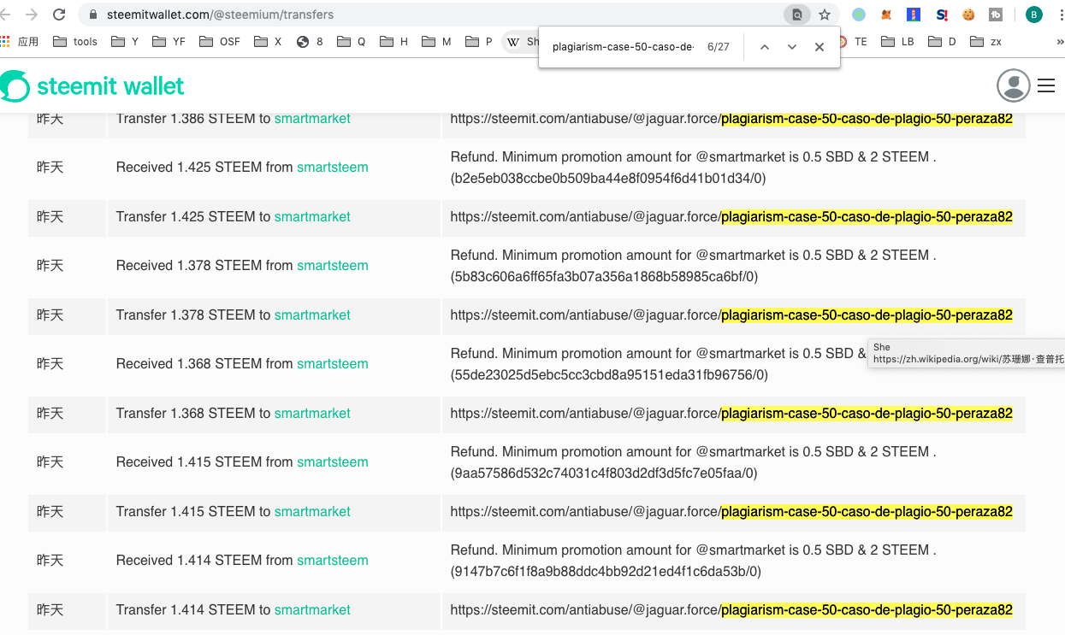Open the red S! extension icon
Image resolution: width=1065 pixels, height=635 pixels.
pos(942,15)
